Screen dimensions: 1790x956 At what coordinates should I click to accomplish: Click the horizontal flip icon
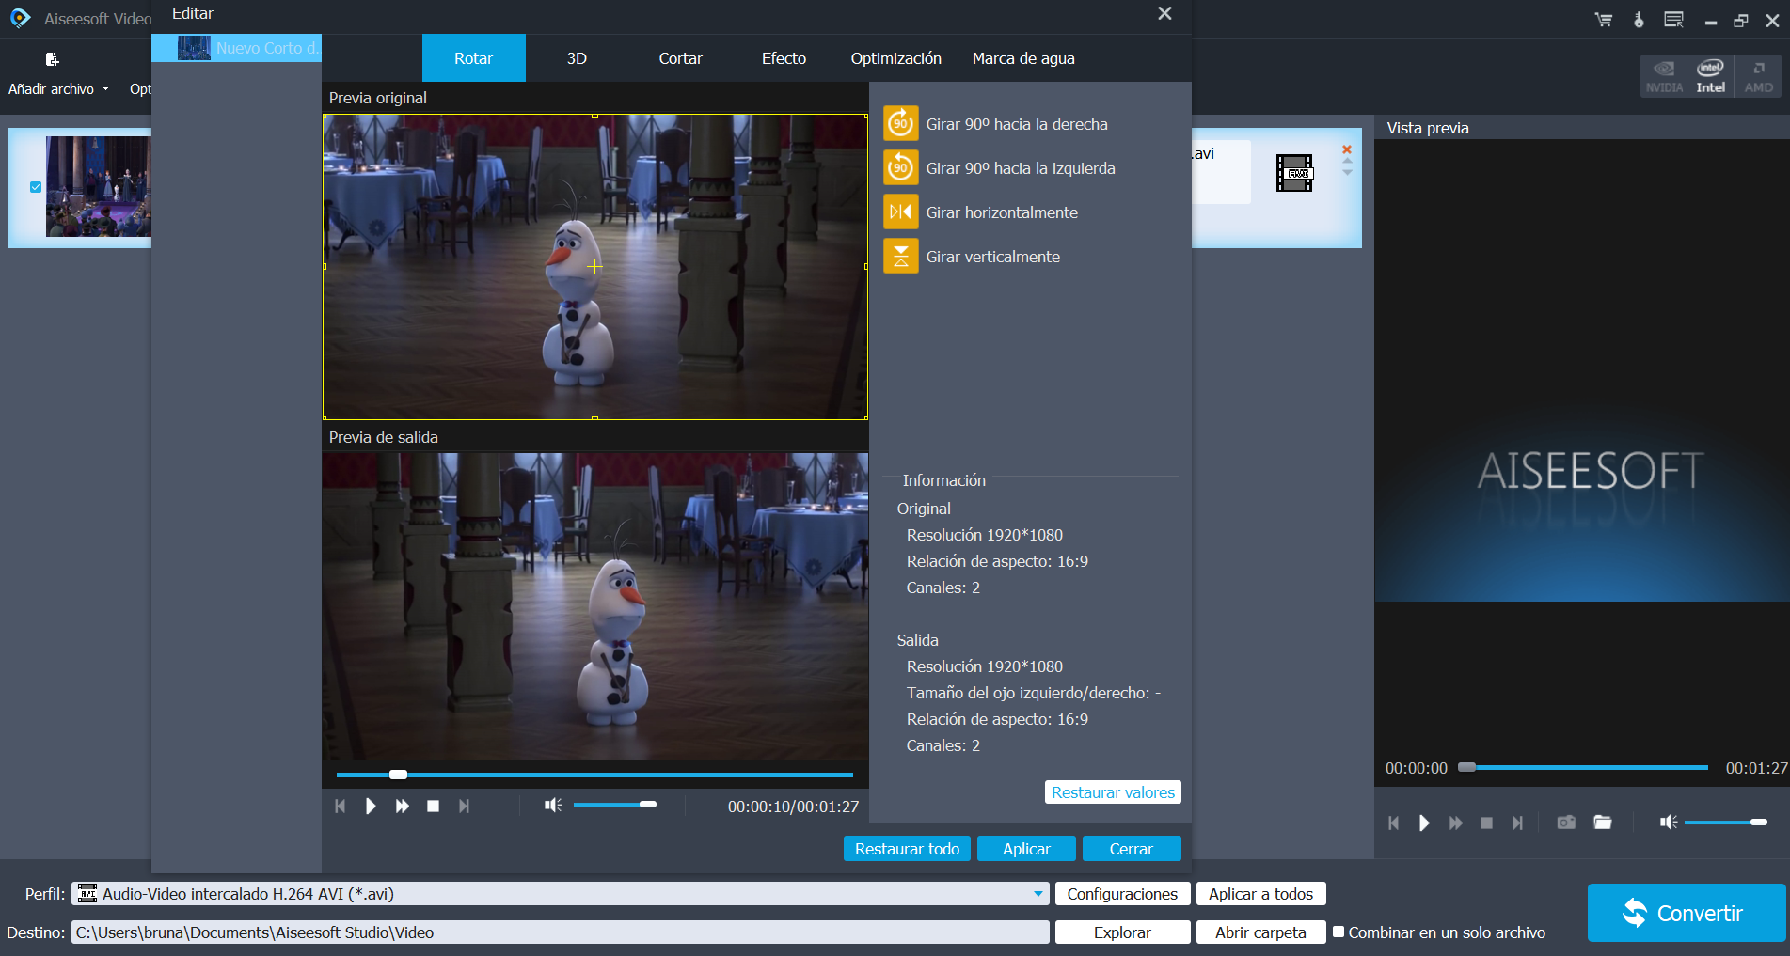[900, 212]
